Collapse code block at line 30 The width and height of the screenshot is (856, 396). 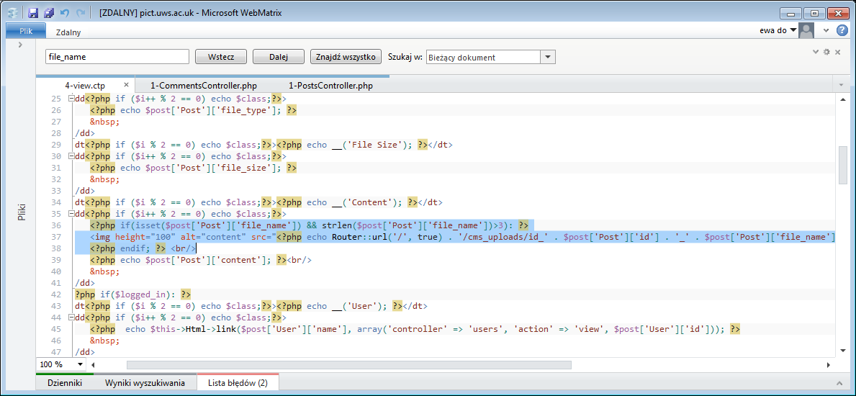pos(71,156)
